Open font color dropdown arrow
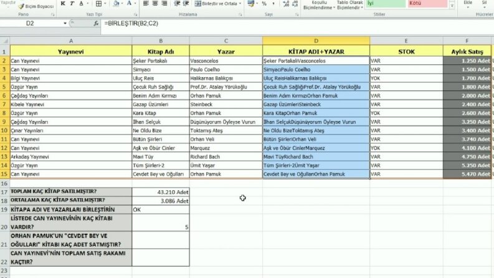494x278 pixels. [x=135, y=4]
